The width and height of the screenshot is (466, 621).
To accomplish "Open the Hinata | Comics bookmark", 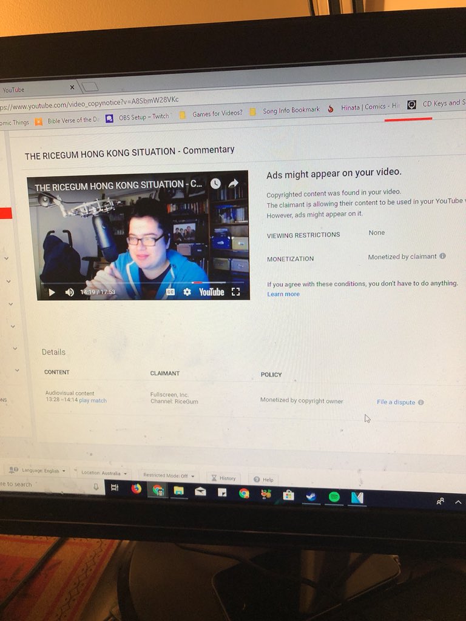I will coord(363,107).
